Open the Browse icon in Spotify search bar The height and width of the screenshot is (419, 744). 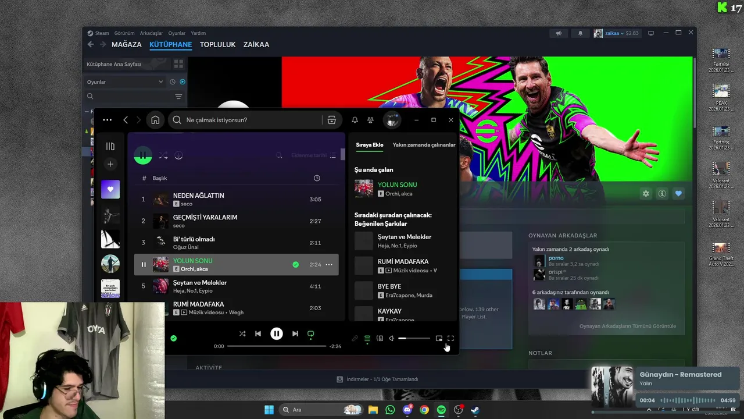[331, 120]
